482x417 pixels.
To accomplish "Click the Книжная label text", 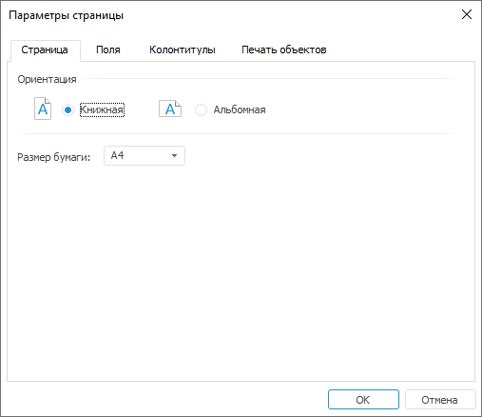I will [x=102, y=109].
